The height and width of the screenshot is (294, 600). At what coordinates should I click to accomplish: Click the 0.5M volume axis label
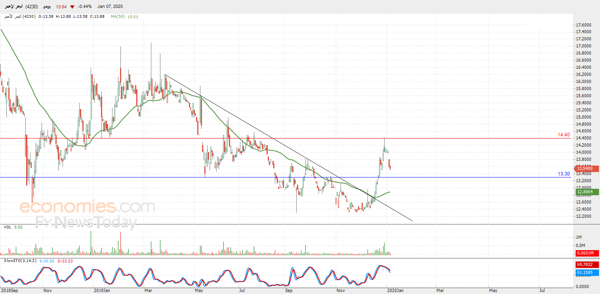click(580, 245)
